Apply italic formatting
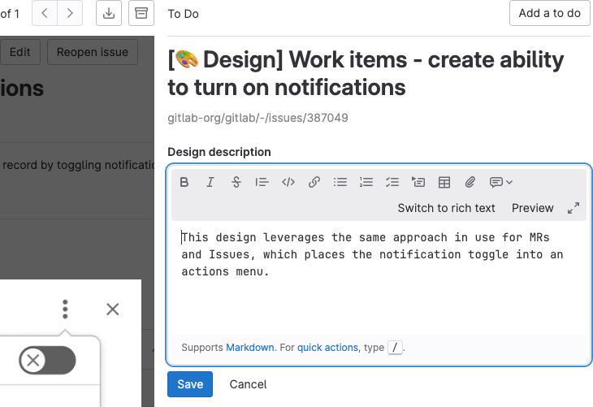 pos(210,182)
